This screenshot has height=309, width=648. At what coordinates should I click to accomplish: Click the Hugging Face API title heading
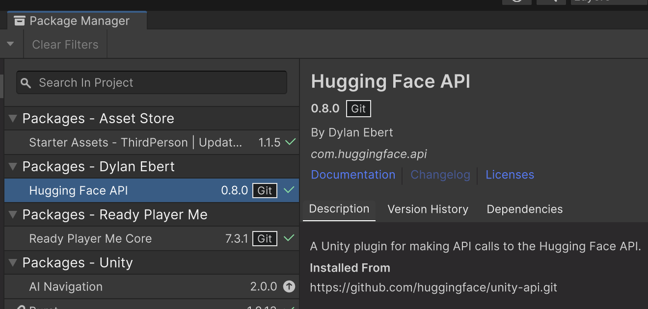pyautogui.click(x=391, y=81)
